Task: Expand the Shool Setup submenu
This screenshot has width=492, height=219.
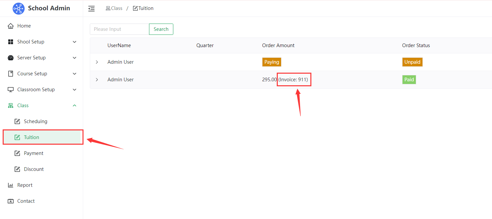Action: pos(75,42)
